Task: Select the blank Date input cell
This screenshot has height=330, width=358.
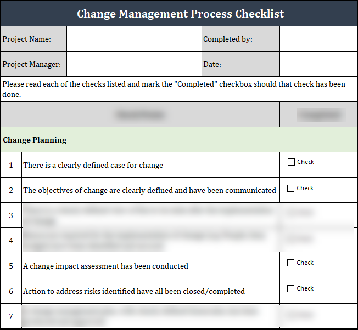Action: tap(318, 64)
